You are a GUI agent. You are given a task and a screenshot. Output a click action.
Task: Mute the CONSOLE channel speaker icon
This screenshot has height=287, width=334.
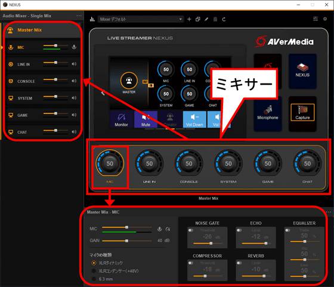(74, 81)
